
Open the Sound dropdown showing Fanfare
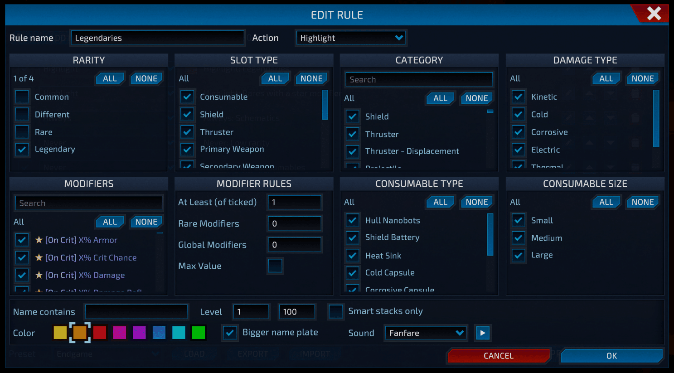click(x=426, y=333)
